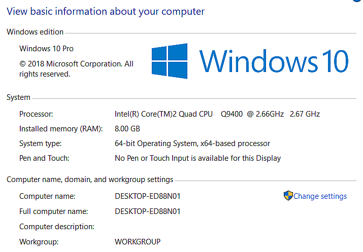Image resolution: width=363 pixels, height=252 pixels.
Task: Click the 'Pen and Touch:' label
Action: [44, 158]
